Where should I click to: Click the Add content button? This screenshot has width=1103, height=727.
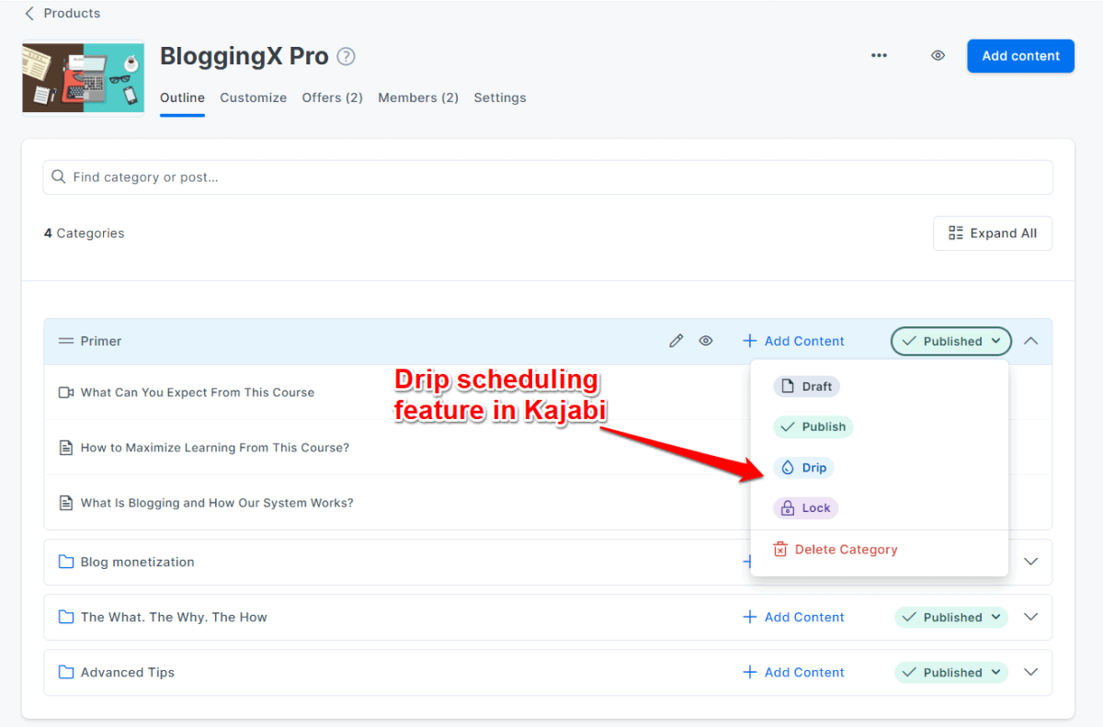click(1020, 56)
